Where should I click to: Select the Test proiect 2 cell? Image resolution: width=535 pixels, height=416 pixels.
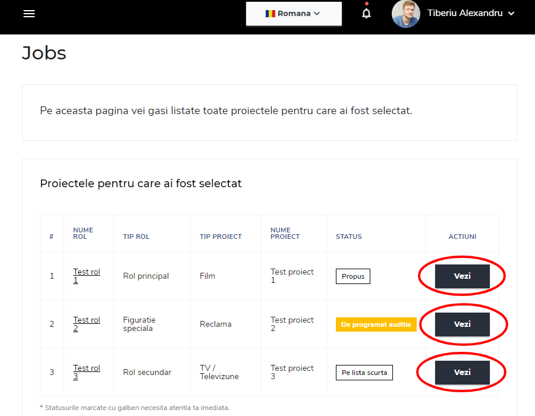coord(292,324)
